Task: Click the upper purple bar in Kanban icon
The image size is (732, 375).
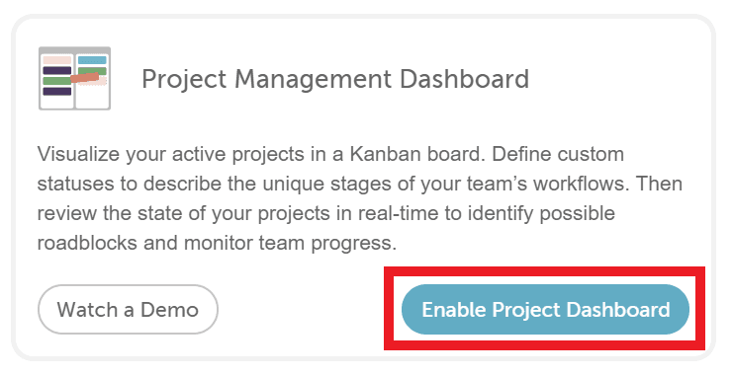Action: coord(57,70)
